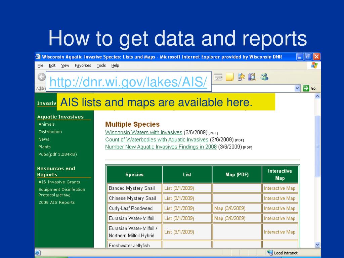
Task: Open Count of Waterbodies with Aquatic Invasives
Action: 157,139
